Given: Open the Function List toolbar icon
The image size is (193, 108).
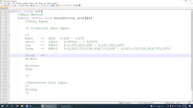Looking at the screenshot, I should [x=59, y=5].
